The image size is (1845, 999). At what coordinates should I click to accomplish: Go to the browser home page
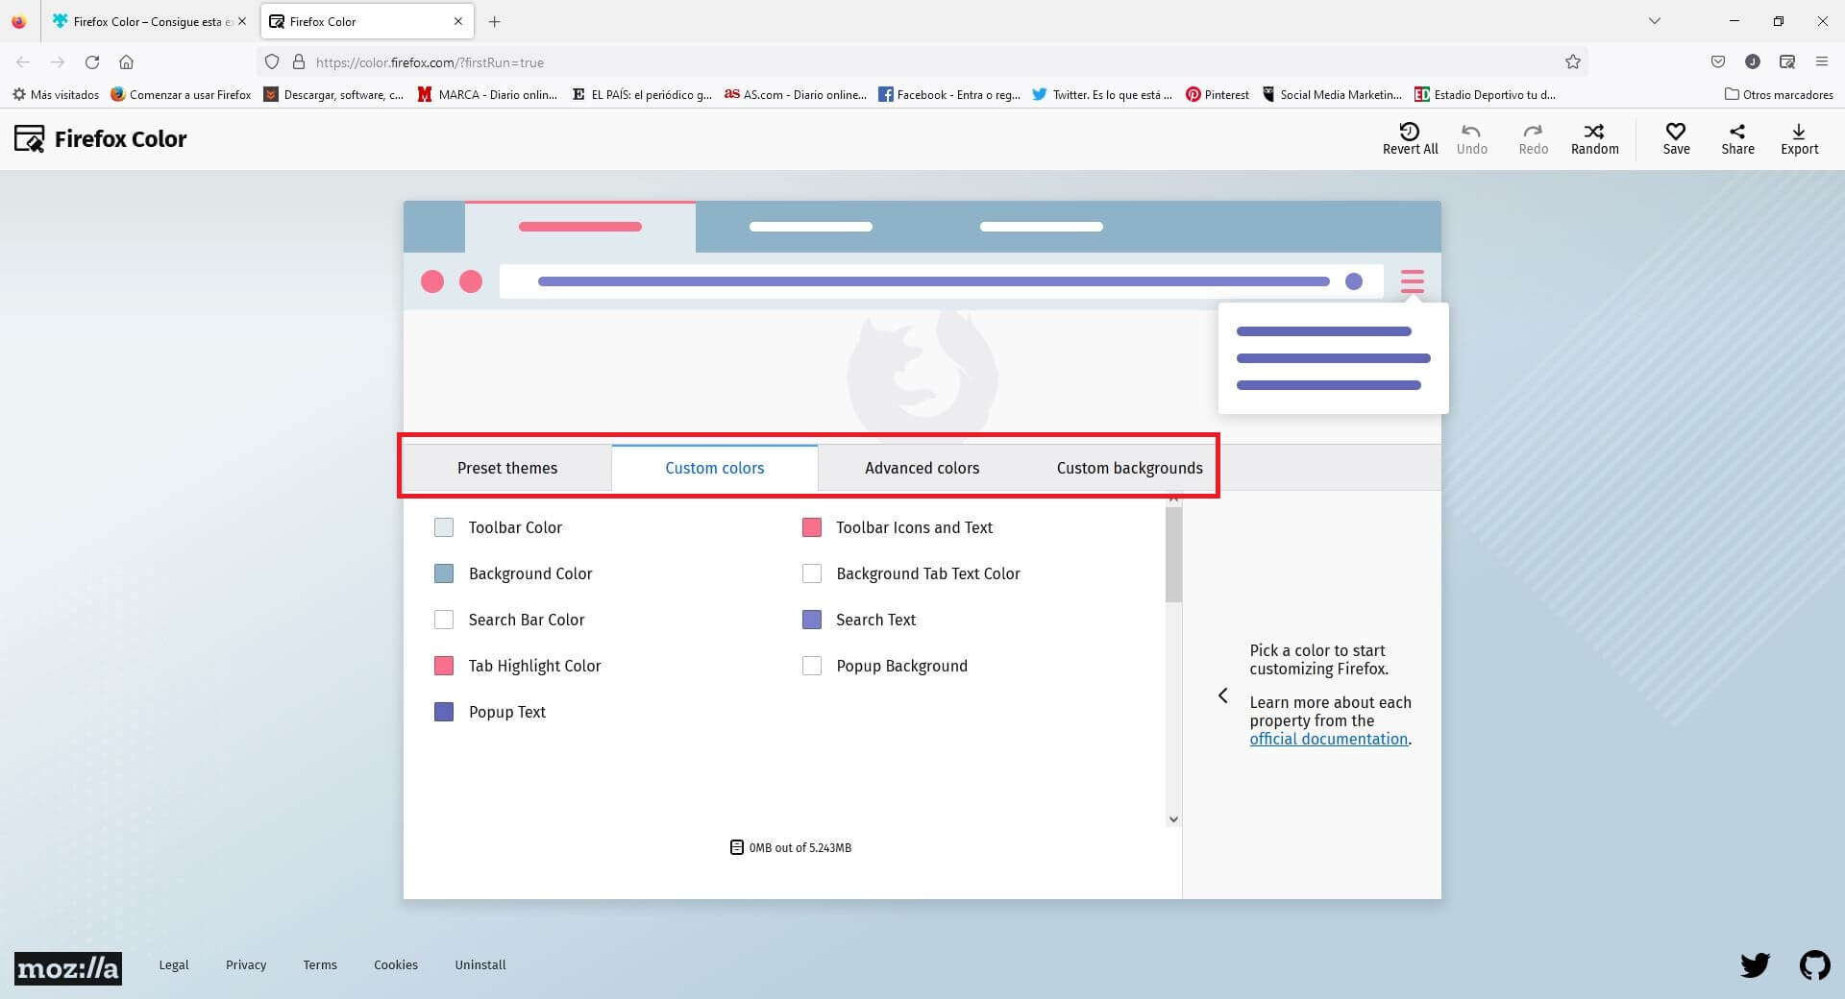(126, 62)
